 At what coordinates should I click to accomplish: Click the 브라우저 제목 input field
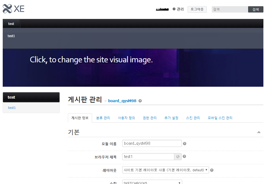click(x=148, y=157)
